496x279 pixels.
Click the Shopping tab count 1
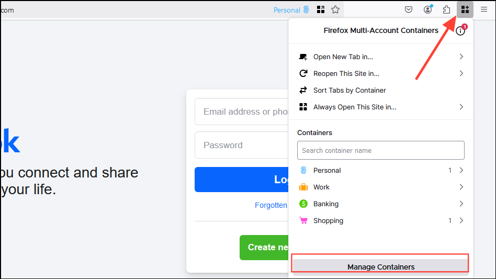(450, 221)
